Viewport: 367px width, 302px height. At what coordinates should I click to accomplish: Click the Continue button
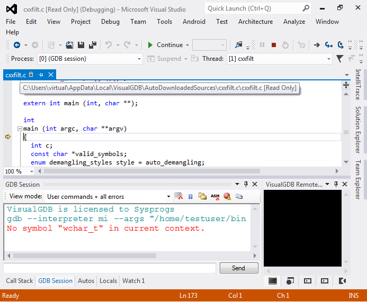tap(168, 45)
